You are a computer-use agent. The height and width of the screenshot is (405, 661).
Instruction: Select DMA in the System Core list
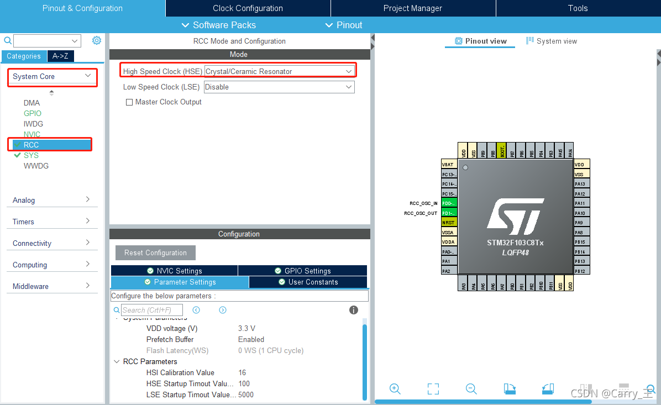(x=32, y=103)
